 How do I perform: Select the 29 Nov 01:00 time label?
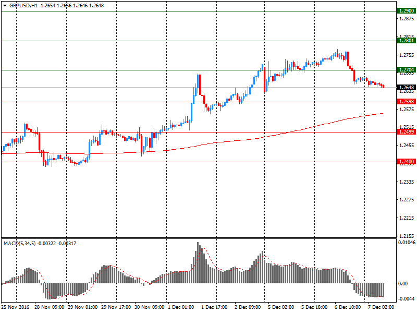coord(83,307)
